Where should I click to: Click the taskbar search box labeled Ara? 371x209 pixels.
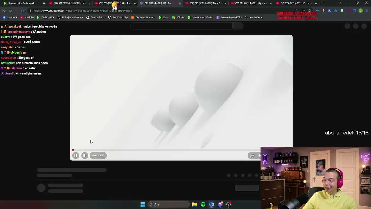point(168,204)
